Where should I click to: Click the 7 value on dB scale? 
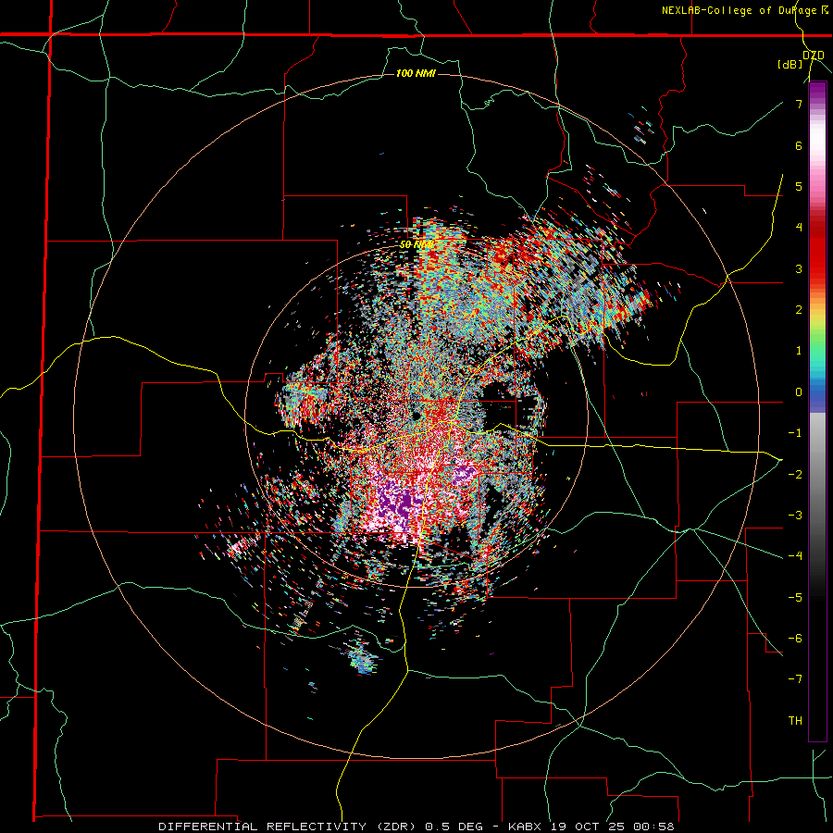799,104
